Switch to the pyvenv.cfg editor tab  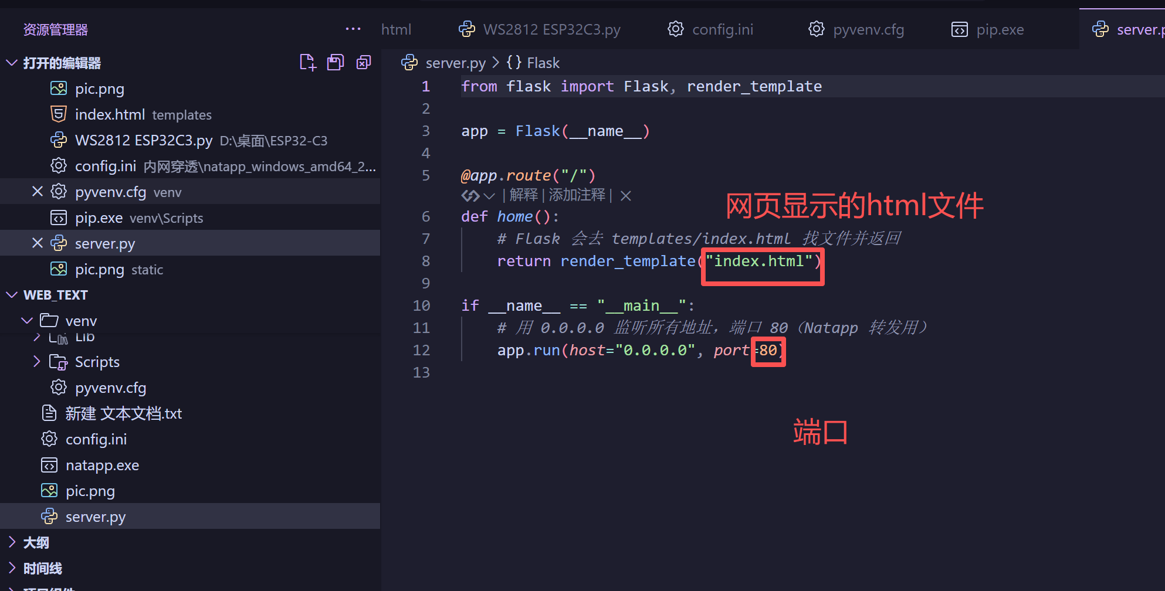tap(856, 29)
